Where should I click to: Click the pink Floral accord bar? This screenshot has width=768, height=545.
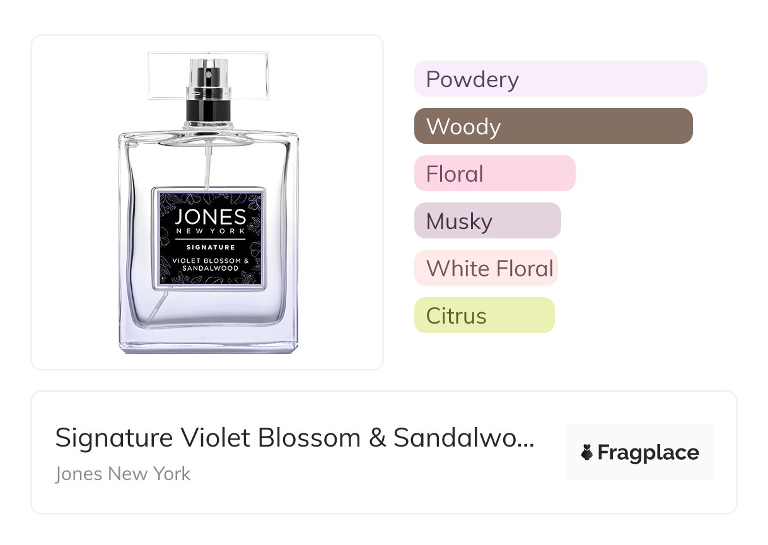(494, 173)
